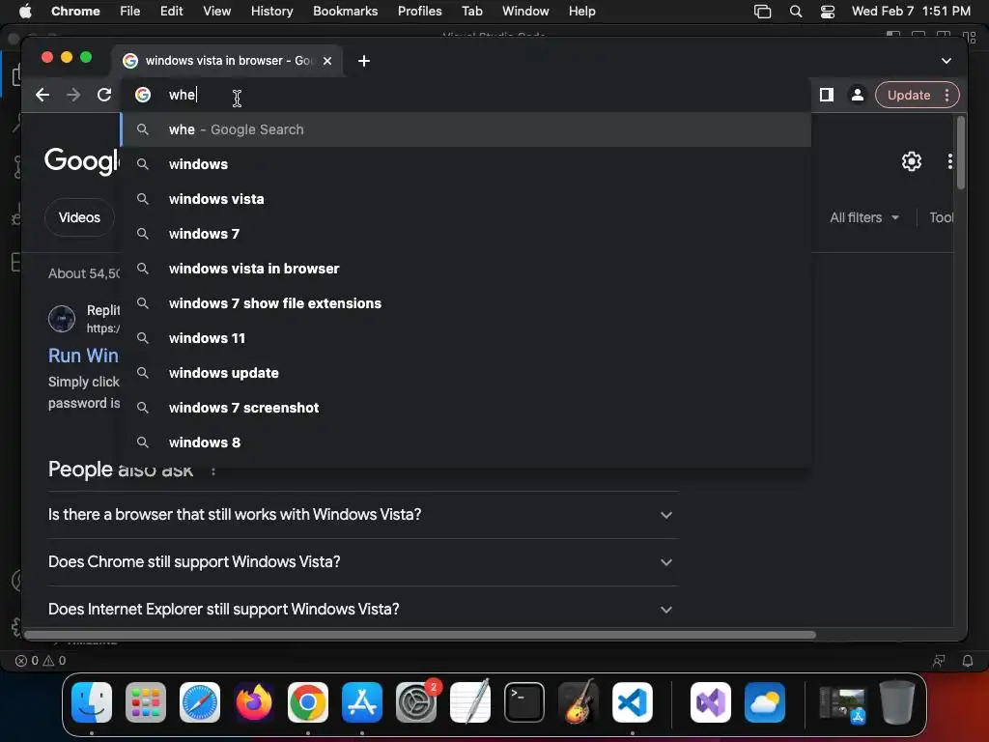Open Control Center in menu bar
This screenshot has height=742, width=989.
(828, 11)
